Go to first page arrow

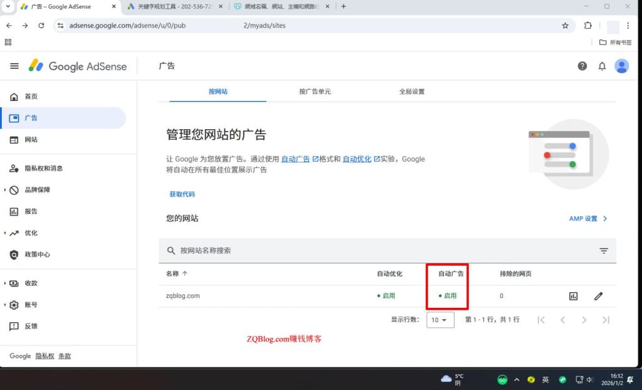[541, 320]
